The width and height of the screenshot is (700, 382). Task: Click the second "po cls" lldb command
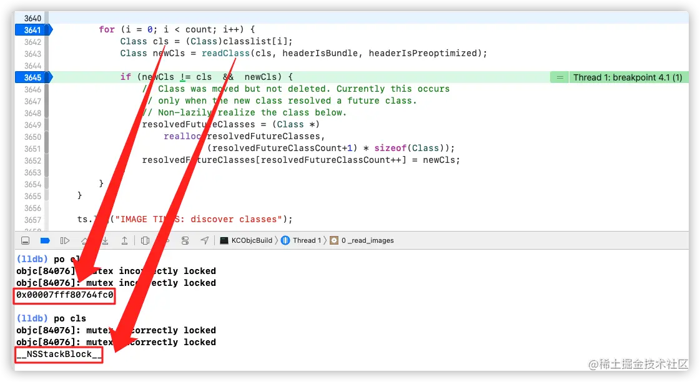70,318
